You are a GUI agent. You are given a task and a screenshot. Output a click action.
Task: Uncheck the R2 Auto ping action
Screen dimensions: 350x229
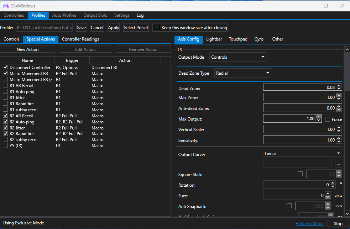(5, 122)
